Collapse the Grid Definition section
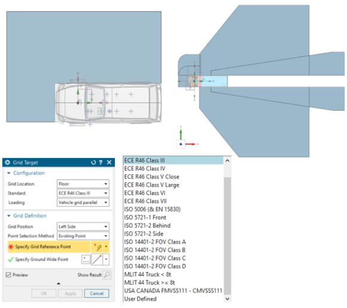Screen dimensions: 347x308 [x=9, y=216]
